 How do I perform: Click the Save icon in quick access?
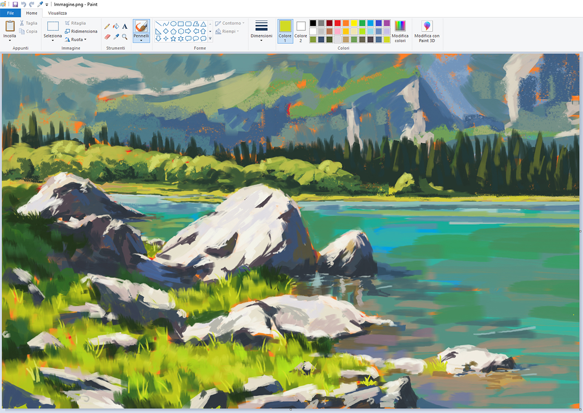click(x=15, y=4)
